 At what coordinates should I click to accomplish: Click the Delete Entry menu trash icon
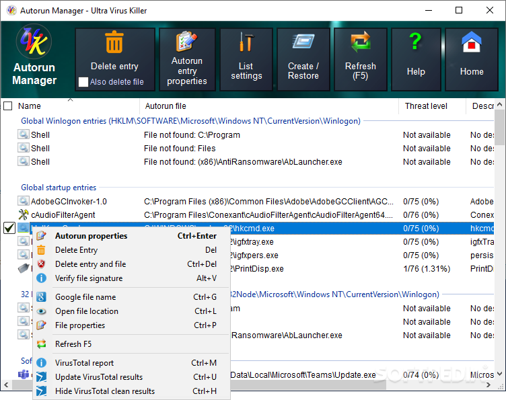41,250
